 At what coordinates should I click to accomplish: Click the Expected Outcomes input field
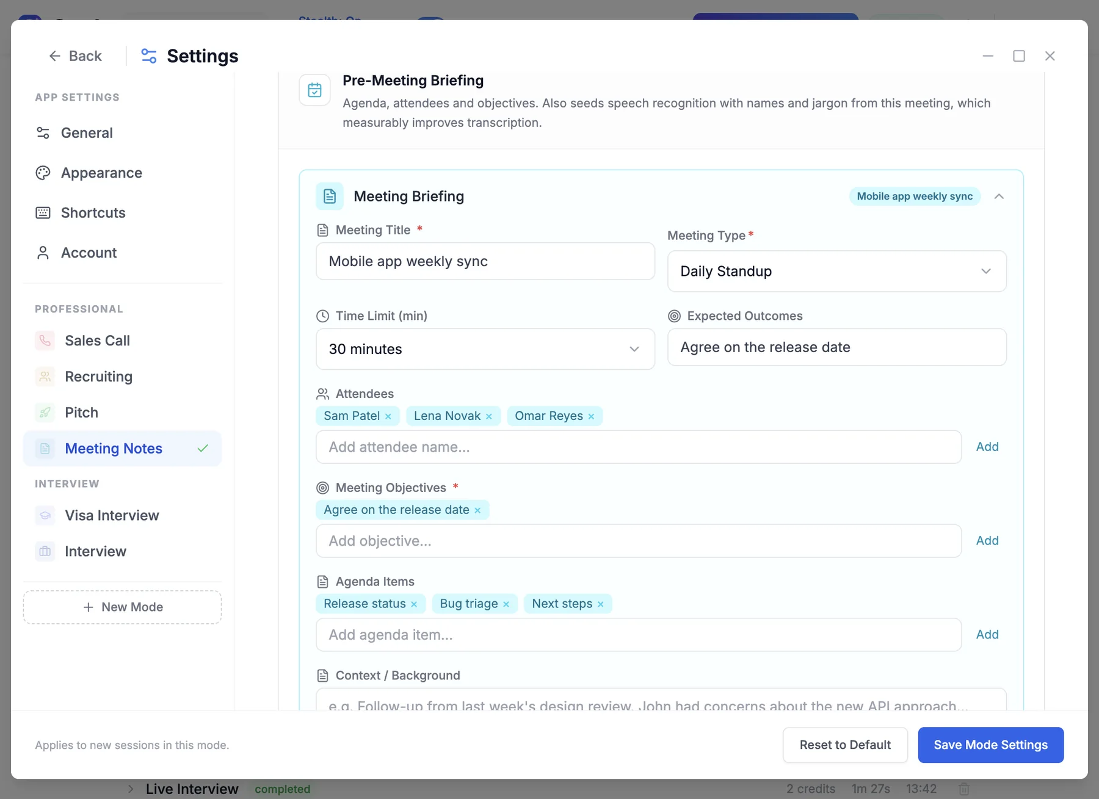(x=837, y=347)
